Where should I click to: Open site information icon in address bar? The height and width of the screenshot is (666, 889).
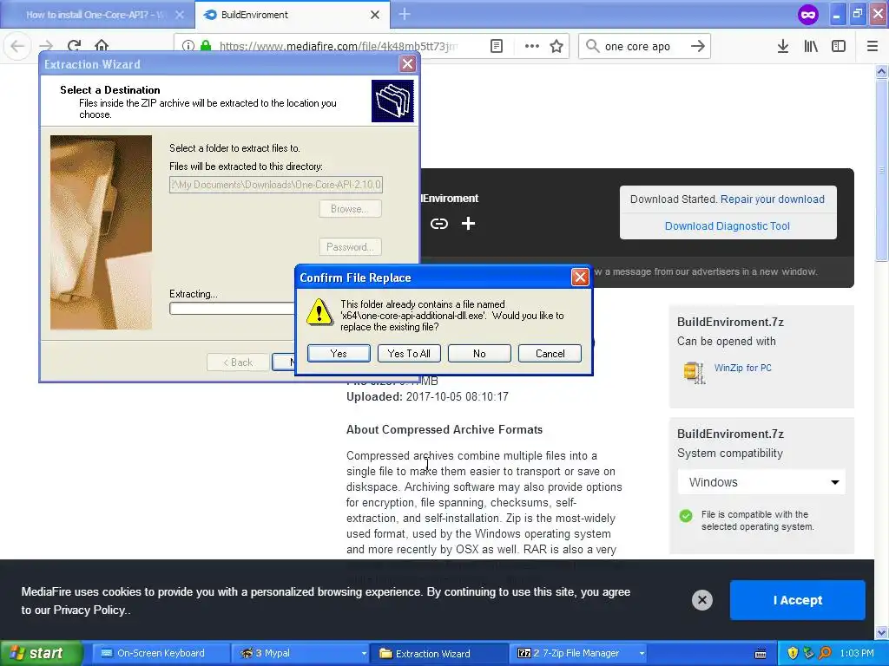pos(188,46)
